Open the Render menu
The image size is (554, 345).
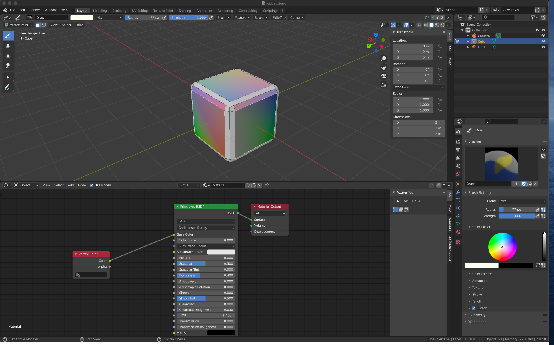[x=35, y=10]
